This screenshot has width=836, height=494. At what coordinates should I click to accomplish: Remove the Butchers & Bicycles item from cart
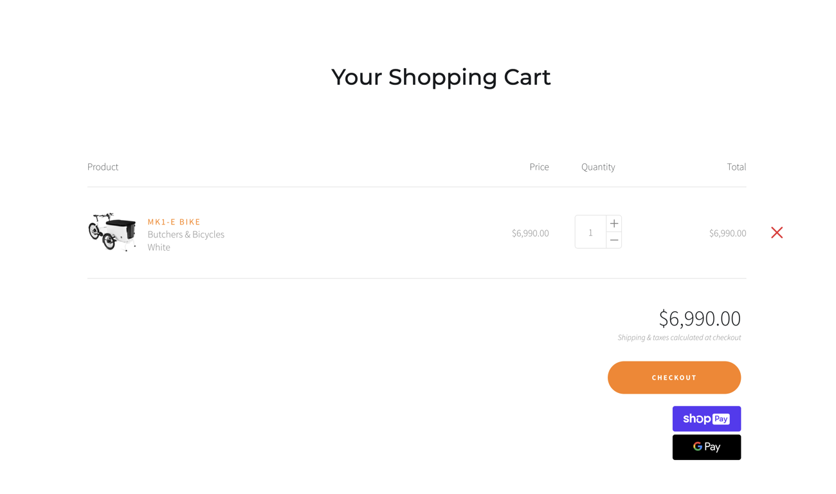point(776,232)
